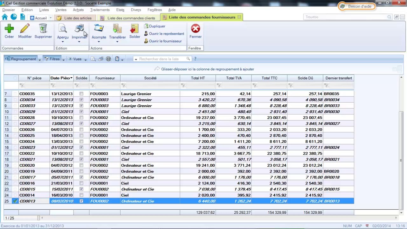Toggle Soldée checkbox for CD0035
407x229 pixels.
(x=81, y=94)
